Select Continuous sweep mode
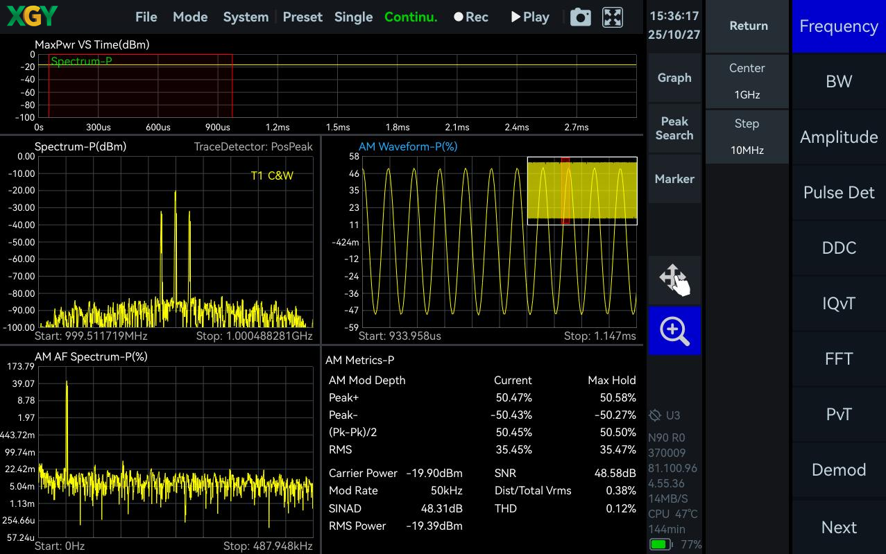Viewport: 886px width, 554px height. pyautogui.click(x=411, y=17)
